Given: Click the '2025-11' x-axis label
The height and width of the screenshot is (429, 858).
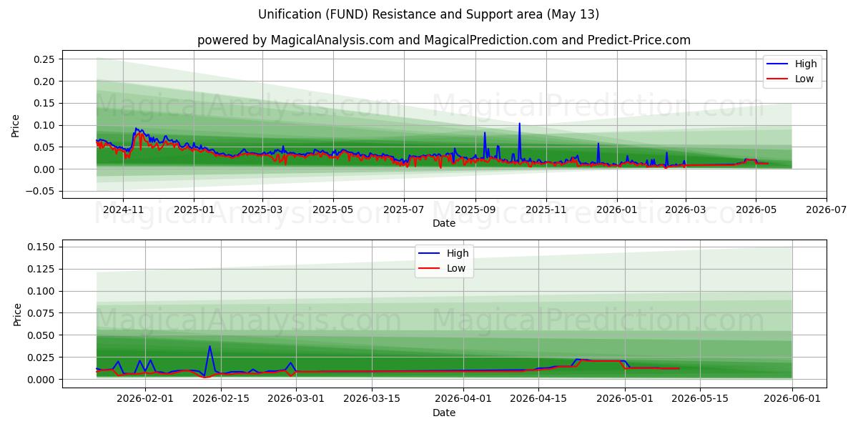Looking at the screenshot, I should point(546,209).
